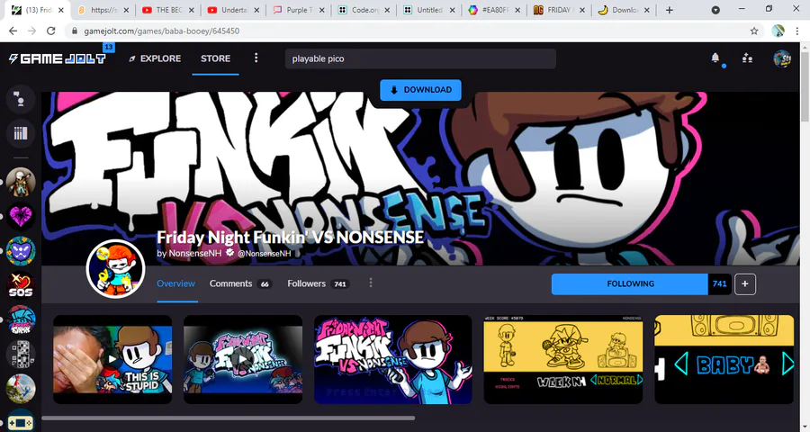The image size is (810, 432).
Task: Switch to the Undertale YouTube tab
Action: tap(233, 10)
